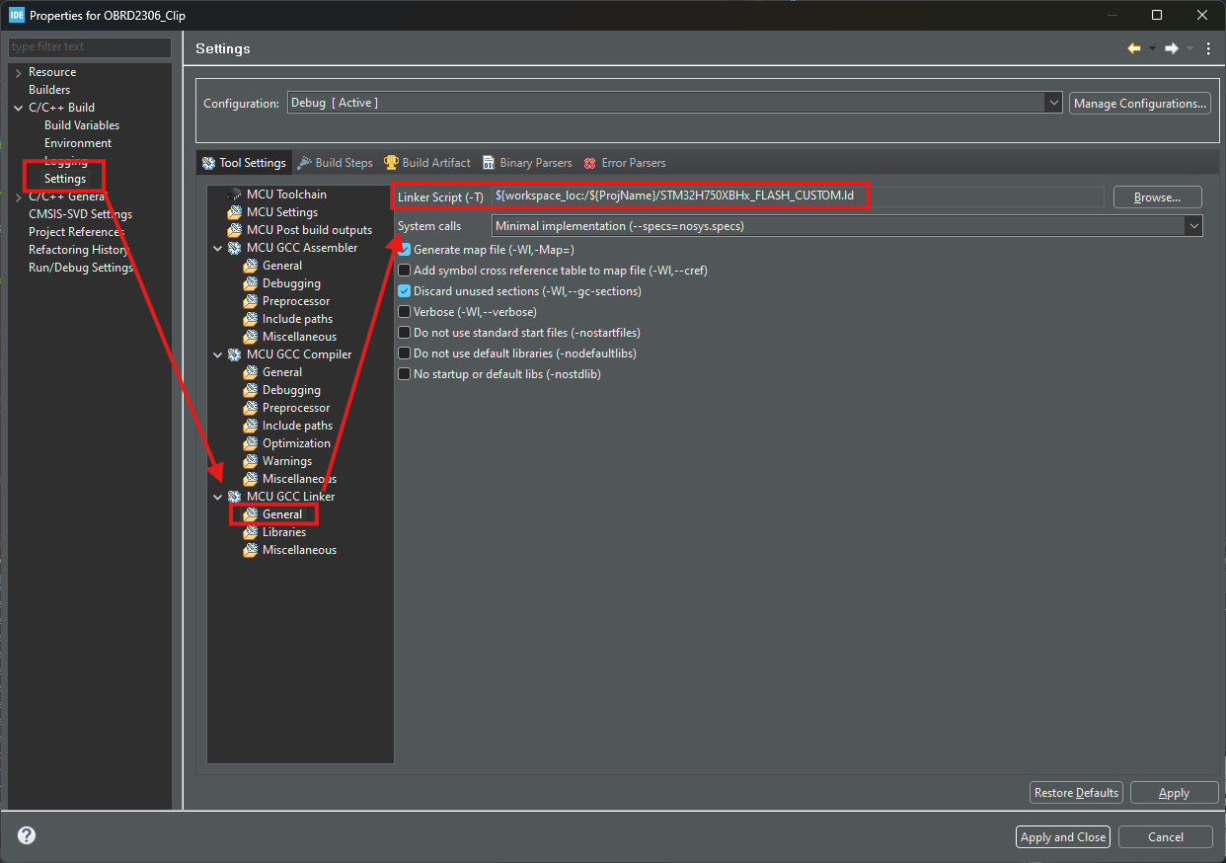Select the MCU Toolchain tree item icon
The image size is (1226, 863).
[235, 194]
